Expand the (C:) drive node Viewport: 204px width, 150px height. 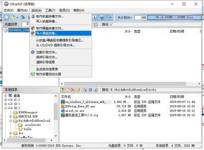6,100
